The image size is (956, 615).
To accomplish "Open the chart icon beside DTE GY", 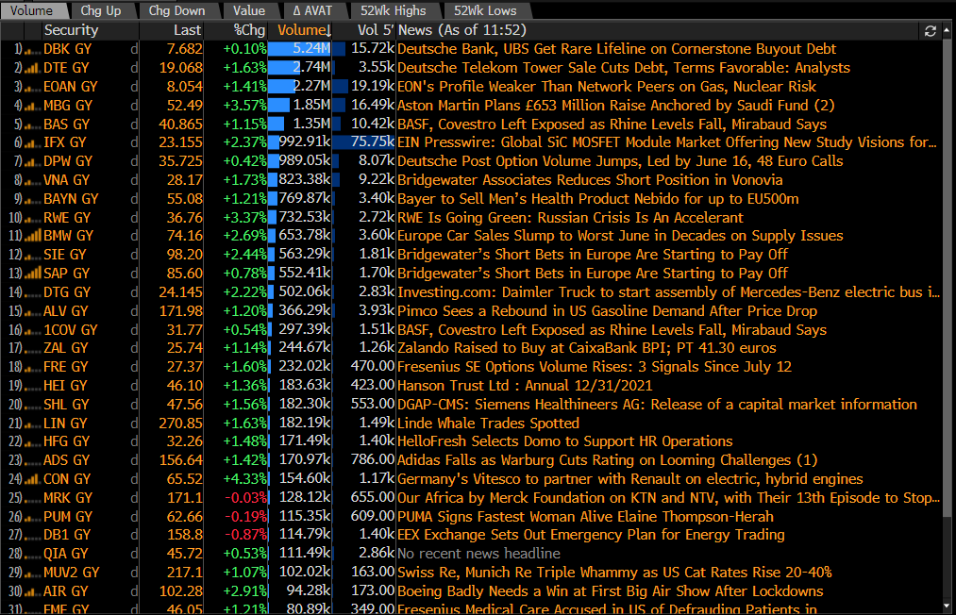I will click(32, 68).
